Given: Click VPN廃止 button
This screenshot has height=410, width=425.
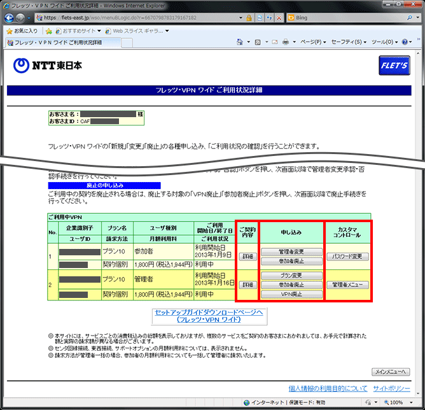Looking at the screenshot, I should [291, 294].
